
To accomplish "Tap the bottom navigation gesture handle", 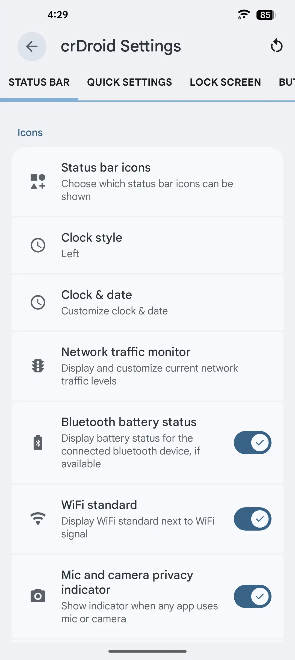I will (147, 651).
